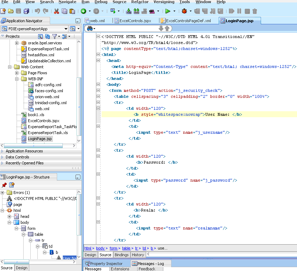Image resolution: width=297 pixels, height=271 pixels.
Task: Open the FDIExpenseReportApp application dropdown
Action: (66, 29)
